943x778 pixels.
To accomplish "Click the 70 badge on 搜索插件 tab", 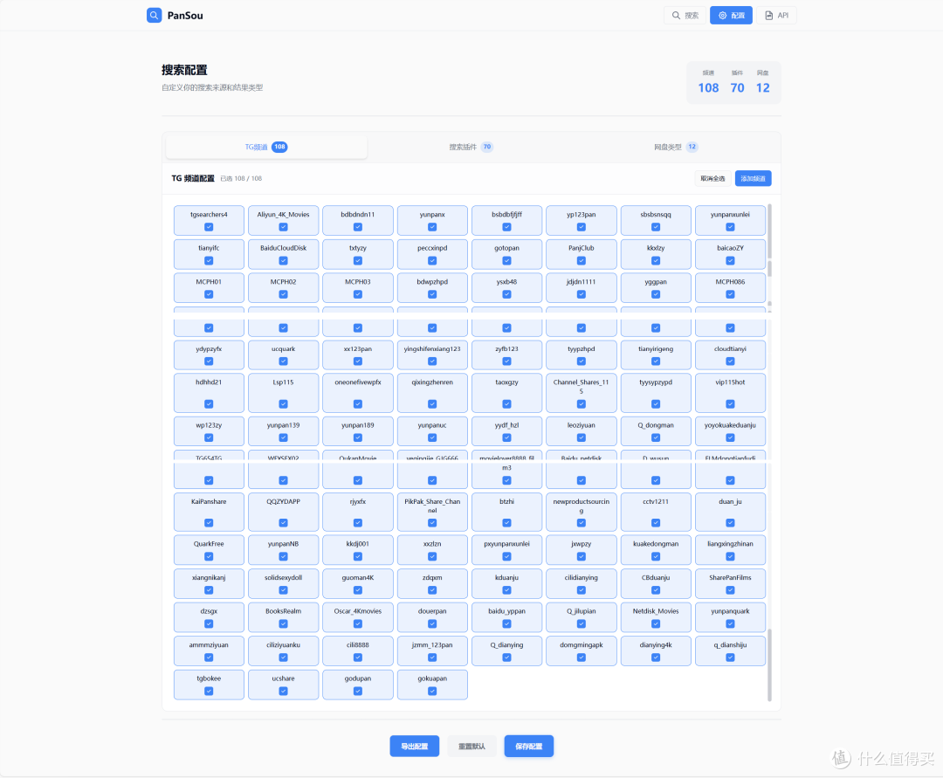I will click(x=487, y=147).
